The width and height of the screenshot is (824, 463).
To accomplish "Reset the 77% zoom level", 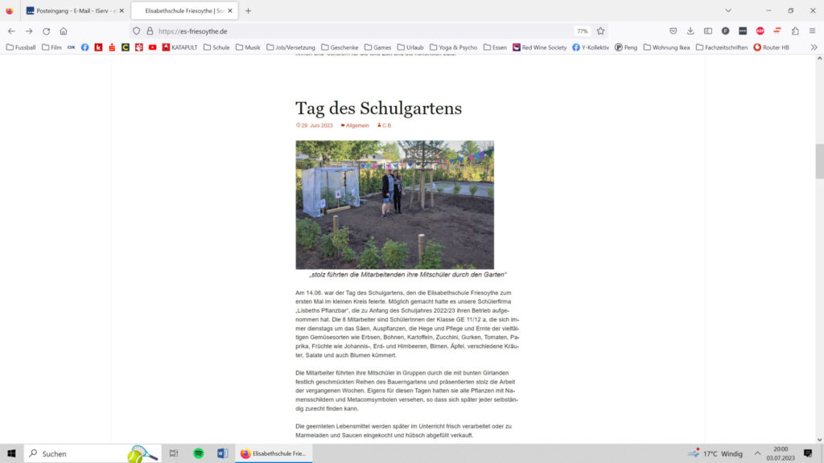I will point(583,31).
